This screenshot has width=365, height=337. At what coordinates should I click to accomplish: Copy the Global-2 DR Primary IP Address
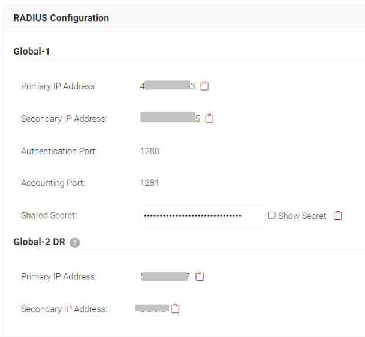click(x=200, y=276)
